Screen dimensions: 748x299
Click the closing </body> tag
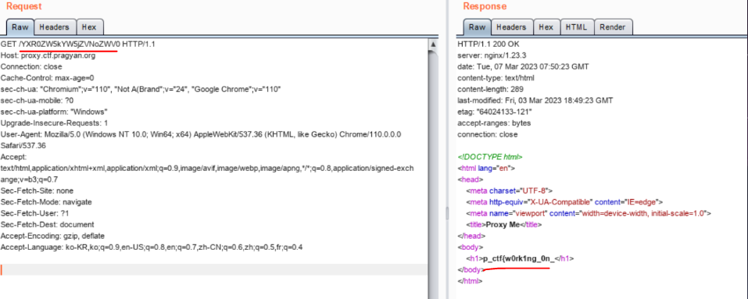471,269
